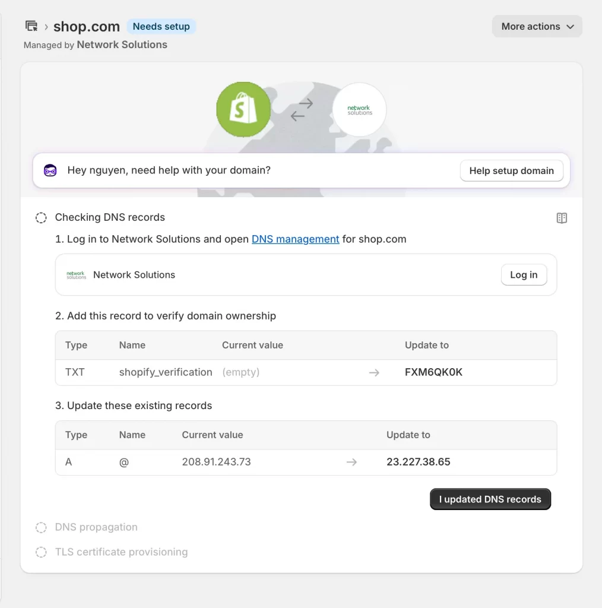The width and height of the screenshot is (602, 608).
Task: Click the Shopify logo icon
Action: point(243,109)
